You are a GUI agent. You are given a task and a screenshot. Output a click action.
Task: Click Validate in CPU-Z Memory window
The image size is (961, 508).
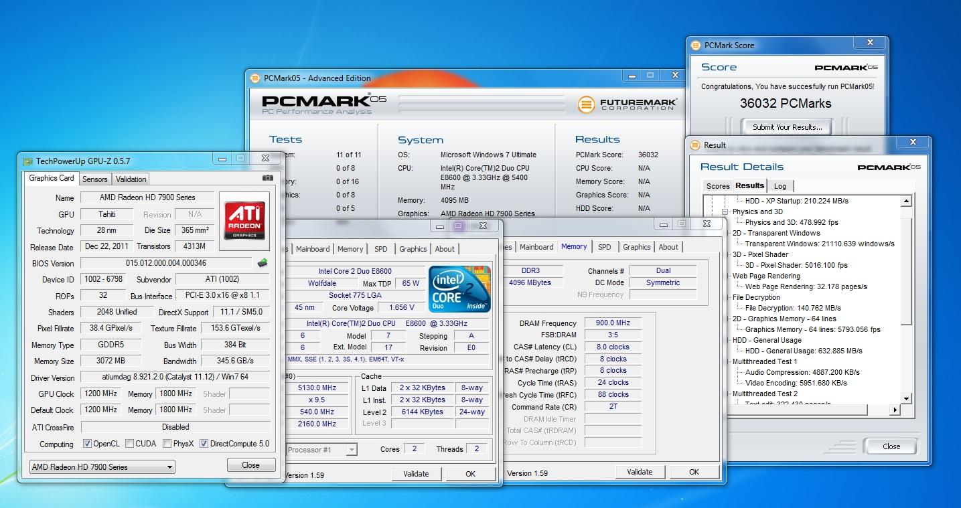[x=640, y=472]
